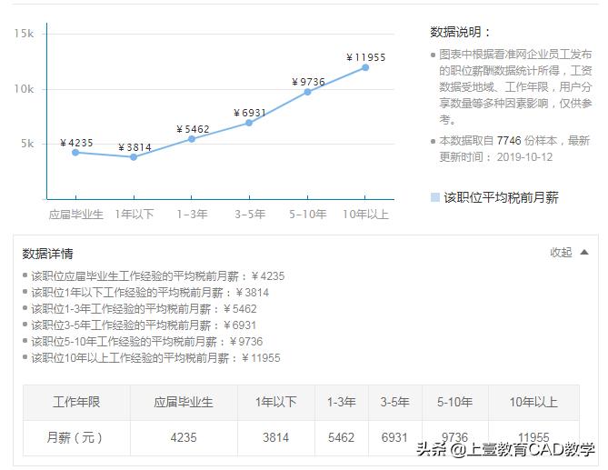Screen dimensions: 608x470
Task: Select the chart data point for ¥4235
Action: [75, 153]
